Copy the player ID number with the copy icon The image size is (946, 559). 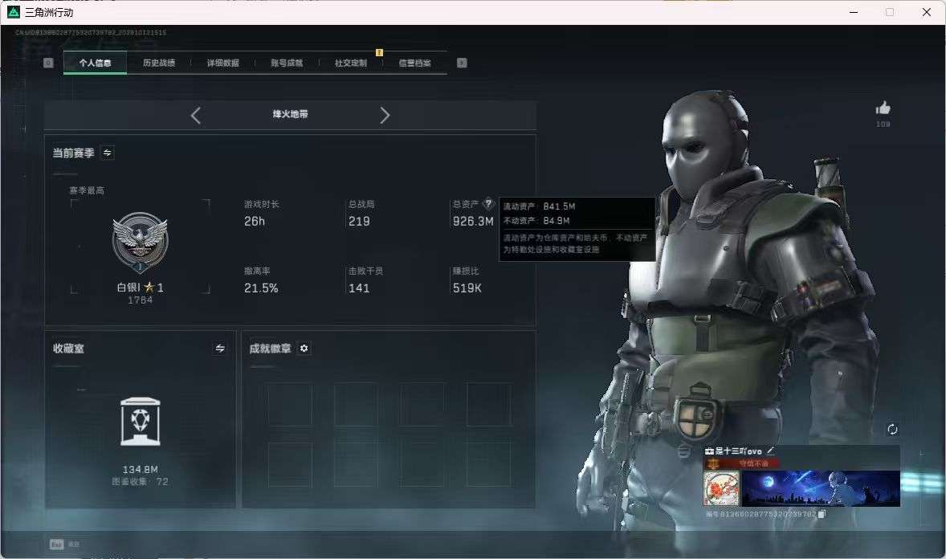pos(821,514)
